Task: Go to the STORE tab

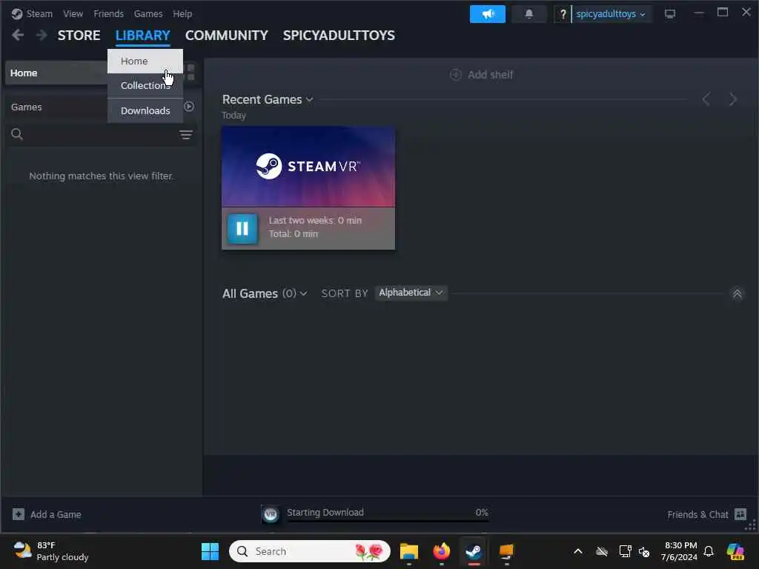Action: [x=79, y=36]
